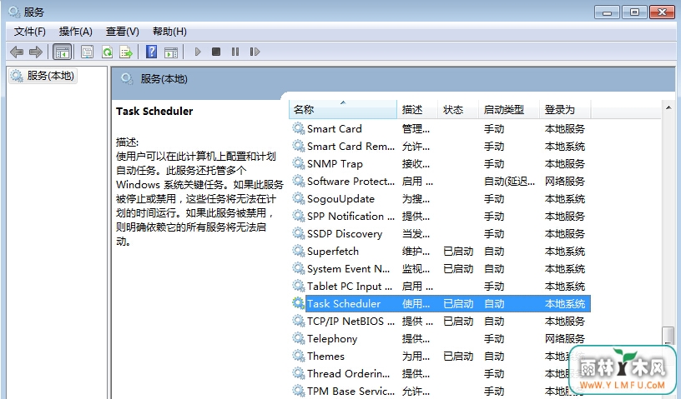Click 手动 startup type in the SogouUpdate row
Image resolution: width=681 pixels, height=399 pixels.
point(494,198)
